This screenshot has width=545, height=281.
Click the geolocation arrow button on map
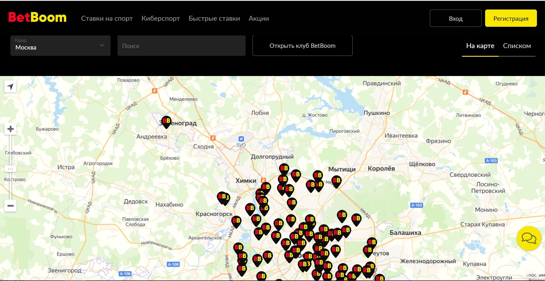(x=10, y=86)
